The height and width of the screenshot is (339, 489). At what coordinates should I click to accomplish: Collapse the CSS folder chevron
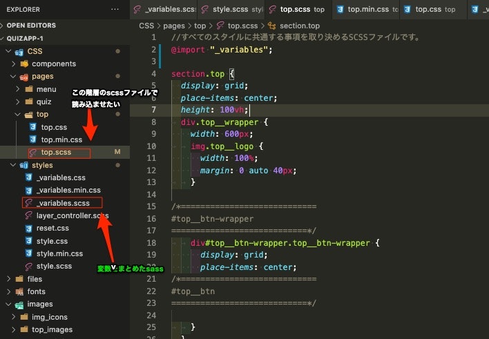point(8,51)
